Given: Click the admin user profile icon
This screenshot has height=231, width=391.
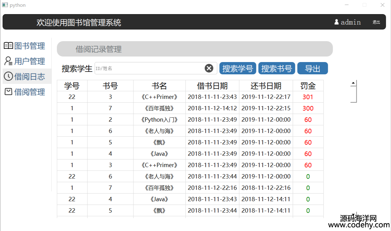Looking at the screenshot, I should click(336, 22).
